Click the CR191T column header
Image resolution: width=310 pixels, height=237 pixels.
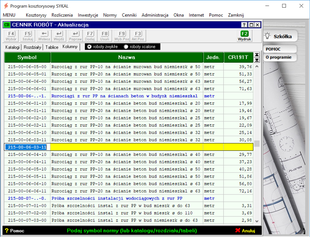coord(238,57)
